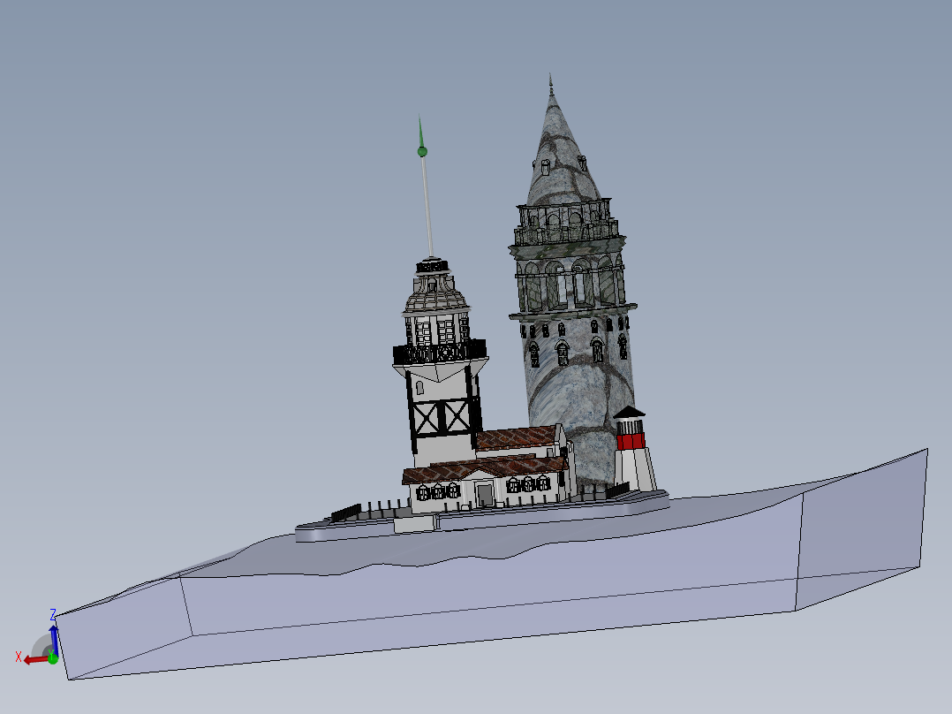
Task: Select the small red and white lighthouse
Action: click(x=634, y=450)
